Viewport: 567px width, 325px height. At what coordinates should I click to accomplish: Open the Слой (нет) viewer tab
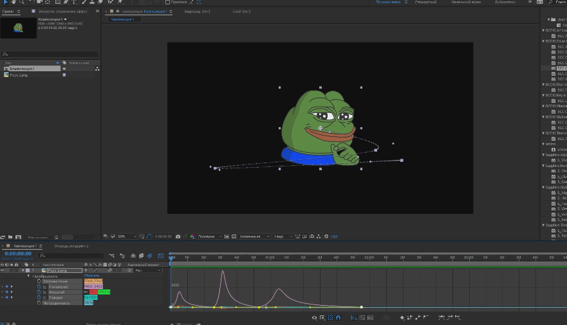(x=241, y=12)
